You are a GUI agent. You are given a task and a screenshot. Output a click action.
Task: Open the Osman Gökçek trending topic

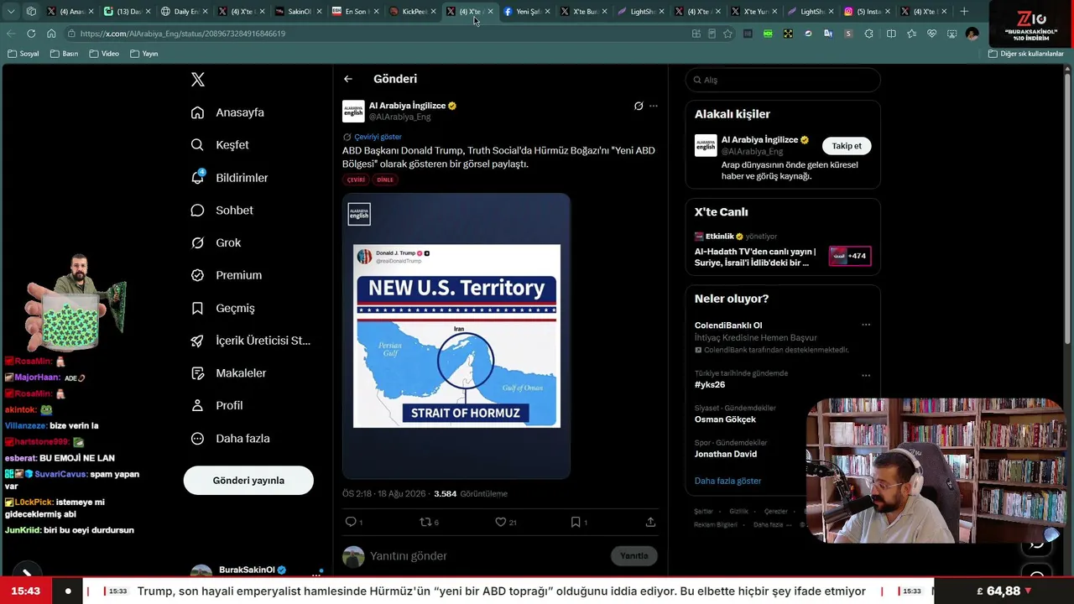(725, 419)
